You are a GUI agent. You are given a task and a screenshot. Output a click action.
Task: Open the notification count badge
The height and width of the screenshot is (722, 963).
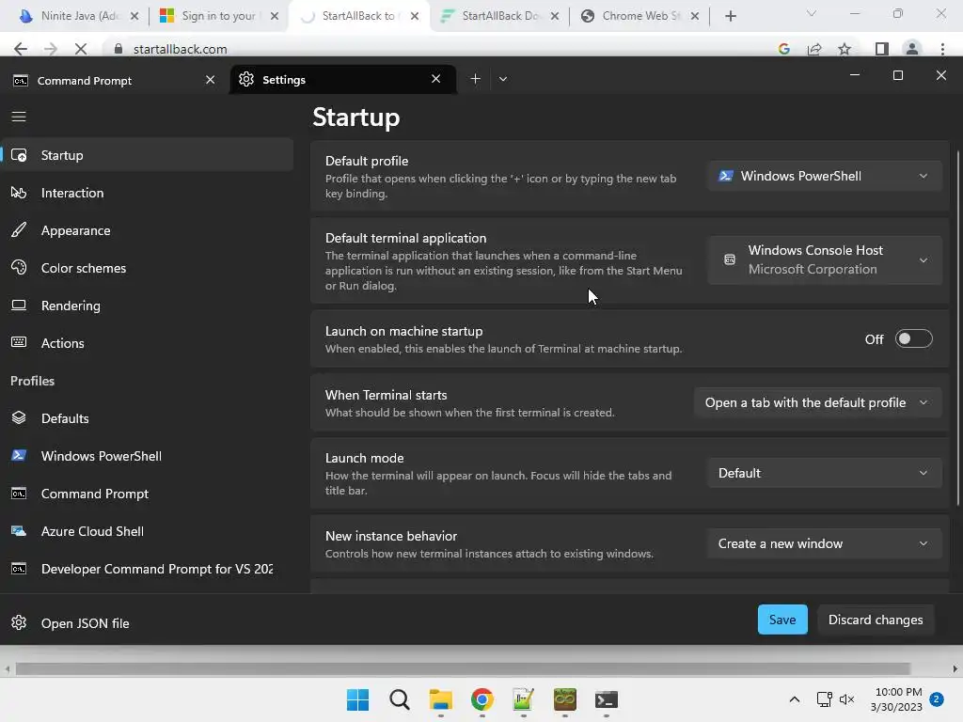pyautogui.click(x=937, y=699)
